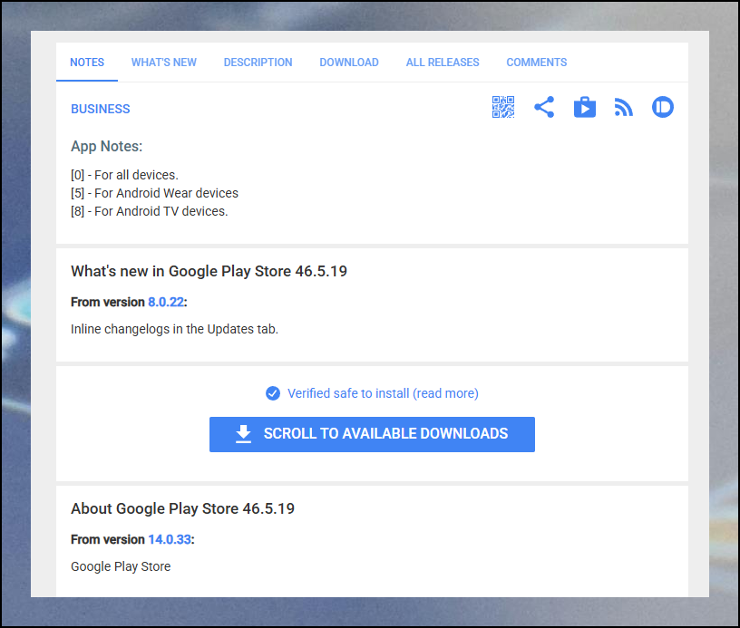Click SCROLL TO AVAILABLE DOWNLOADS button
This screenshot has width=740, height=628.
(372, 434)
